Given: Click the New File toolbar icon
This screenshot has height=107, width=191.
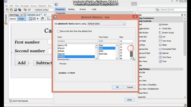Looking at the screenshot, I should coord(7,10).
